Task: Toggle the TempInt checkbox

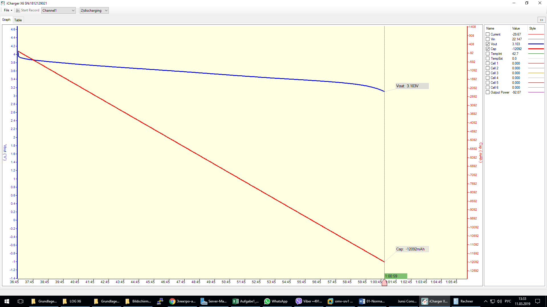Action: (487, 54)
